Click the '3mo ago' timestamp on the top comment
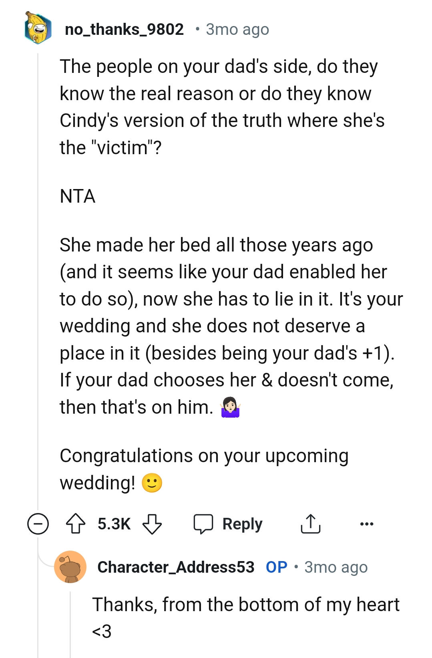The width and height of the screenshot is (432, 658). (x=237, y=29)
